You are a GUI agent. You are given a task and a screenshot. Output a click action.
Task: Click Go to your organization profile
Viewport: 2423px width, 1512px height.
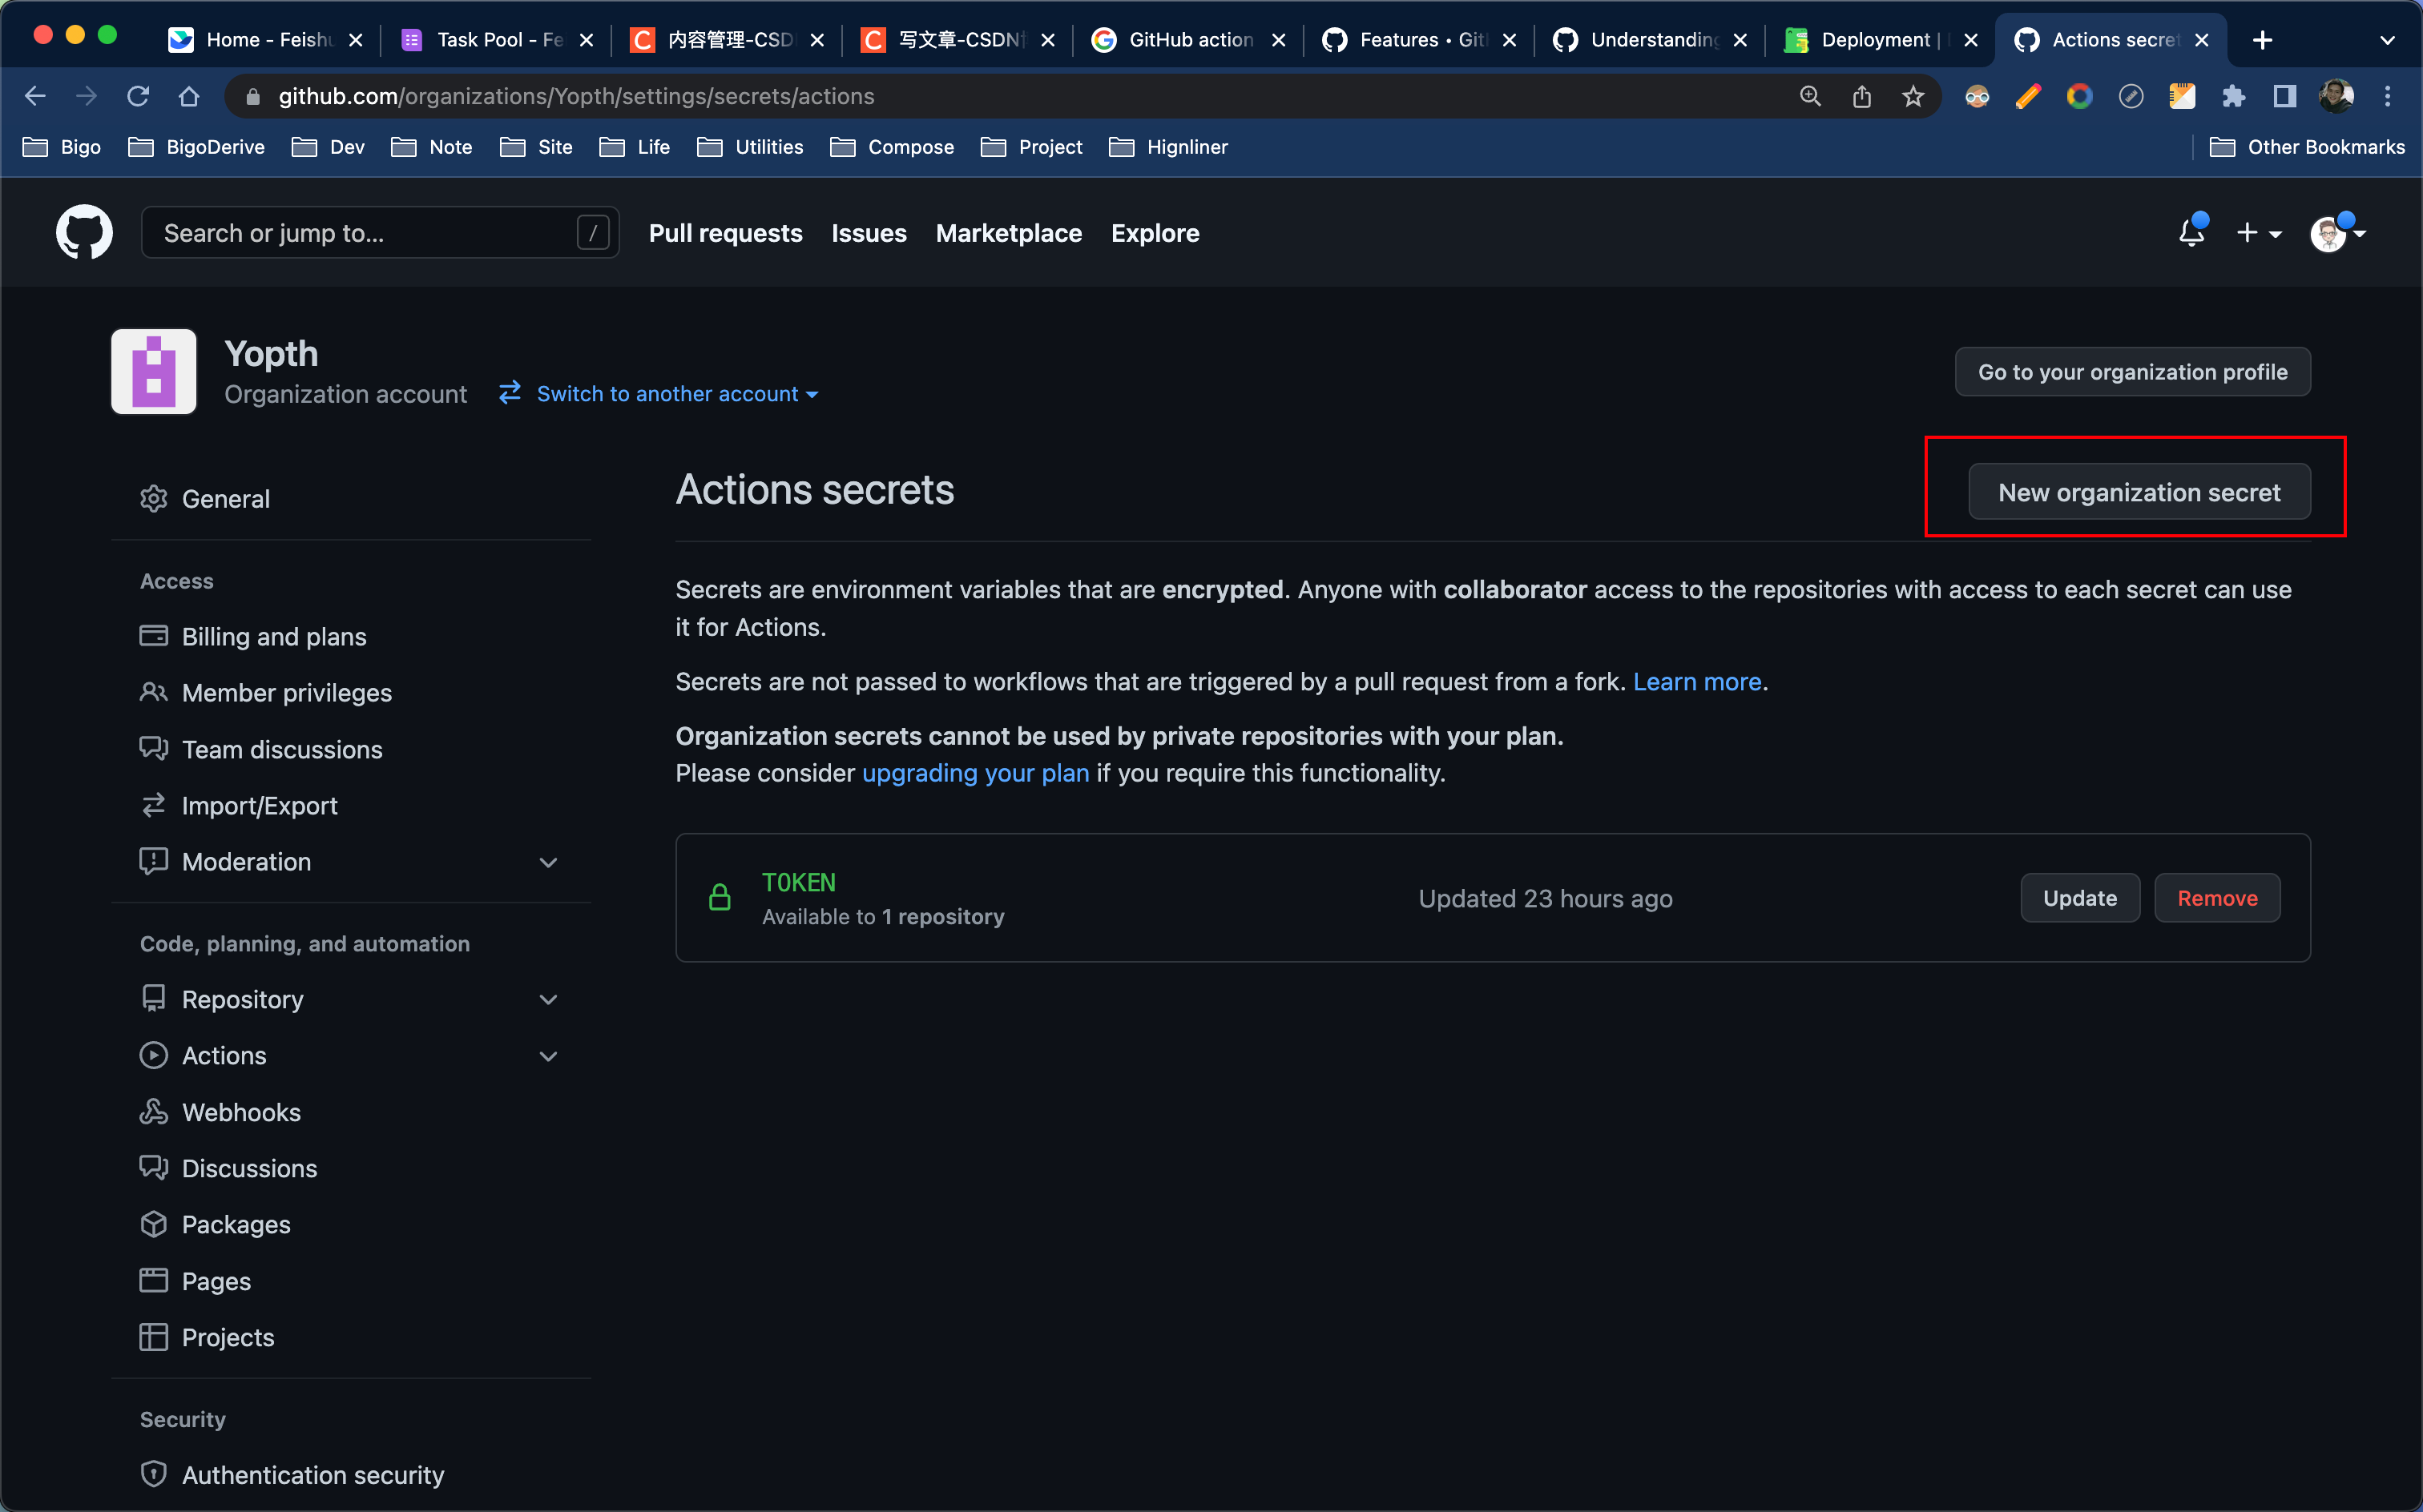coord(2132,372)
